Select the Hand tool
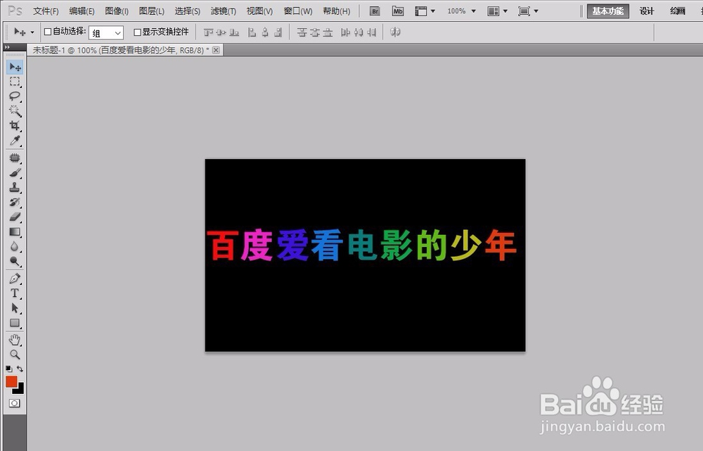The width and height of the screenshot is (703, 451). [15, 340]
